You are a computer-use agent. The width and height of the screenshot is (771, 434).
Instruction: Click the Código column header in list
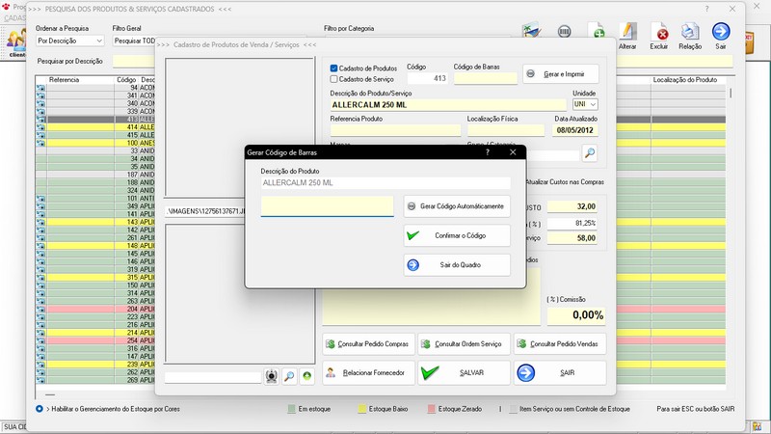pos(126,80)
